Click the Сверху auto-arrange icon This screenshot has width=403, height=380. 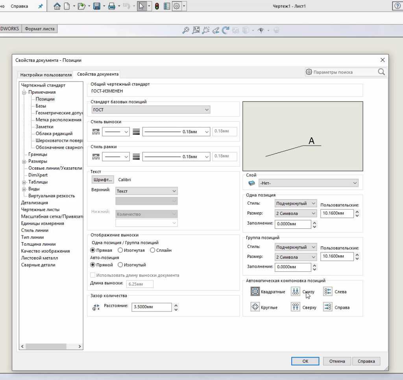click(296, 307)
